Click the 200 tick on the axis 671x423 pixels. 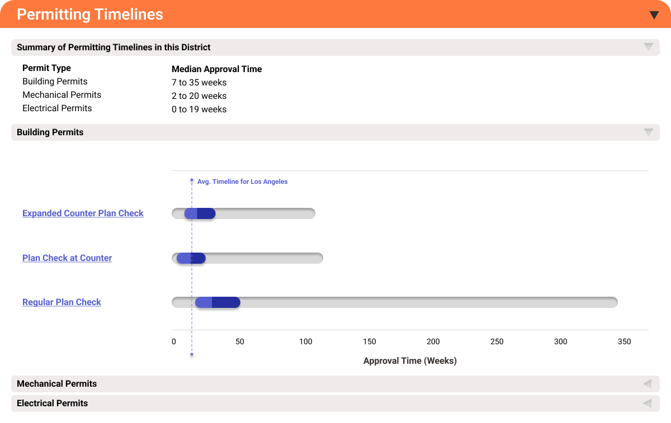[x=433, y=341]
